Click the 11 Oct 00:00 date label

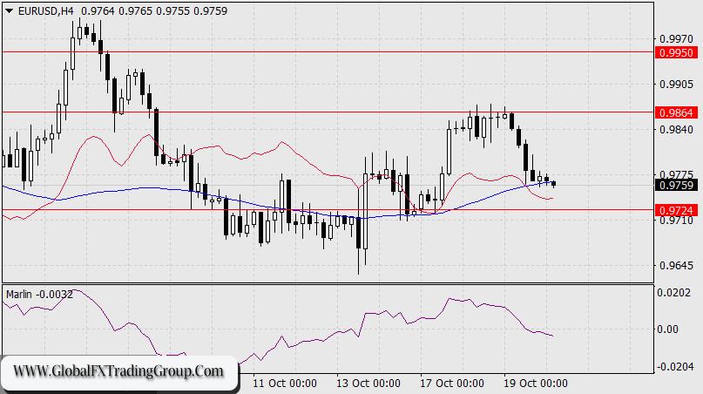click(x=284, y=384)
